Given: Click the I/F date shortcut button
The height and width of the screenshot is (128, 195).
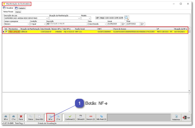Looking at the screenshot, I should coord(97,18).
